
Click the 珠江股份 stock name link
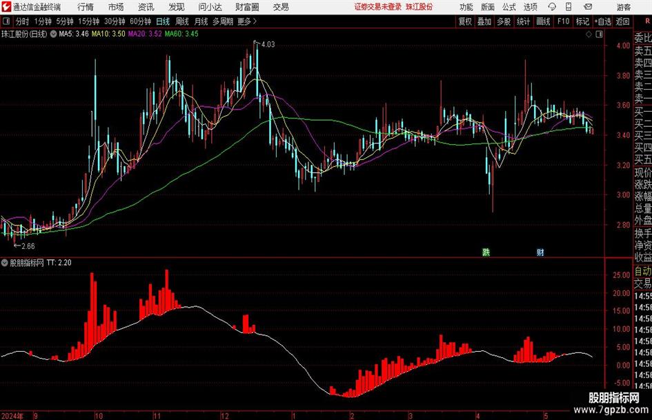[x=419, y=7]
